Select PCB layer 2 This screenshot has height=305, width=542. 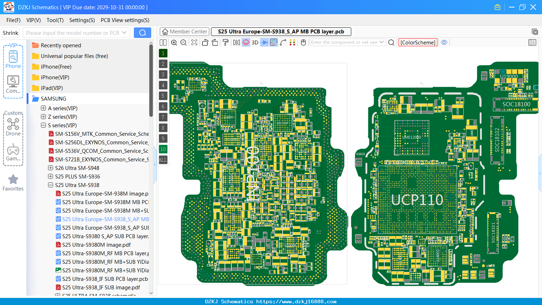pyautogui.click(x=163, y=64)
